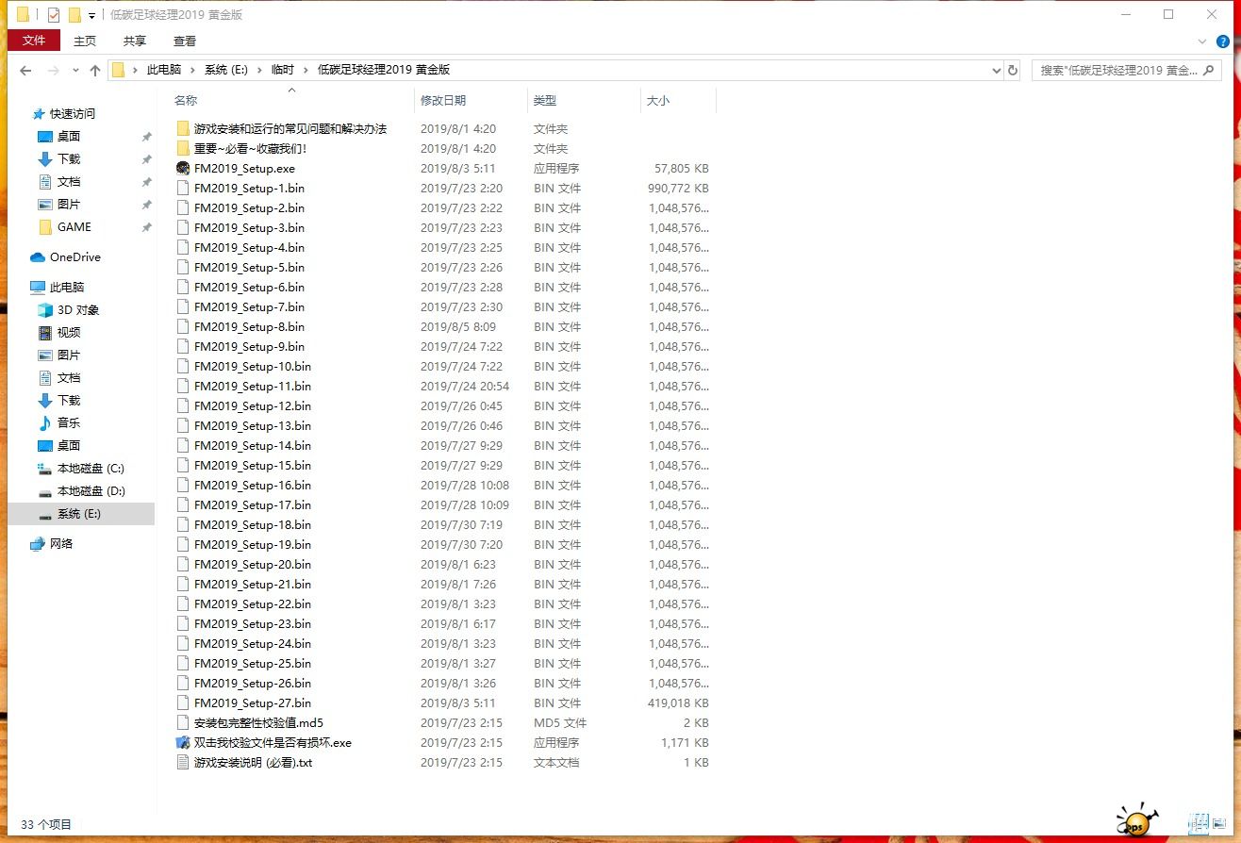
Task: Switch to the 共享 ribbon tab
Action: [x=135, y=41]
